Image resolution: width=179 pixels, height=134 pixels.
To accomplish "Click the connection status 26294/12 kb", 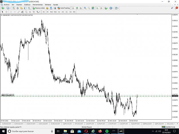I will pyautogui.click(x=168, y=127).
